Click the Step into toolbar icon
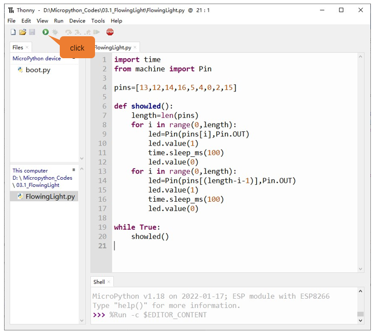 (x=78, y=32)
